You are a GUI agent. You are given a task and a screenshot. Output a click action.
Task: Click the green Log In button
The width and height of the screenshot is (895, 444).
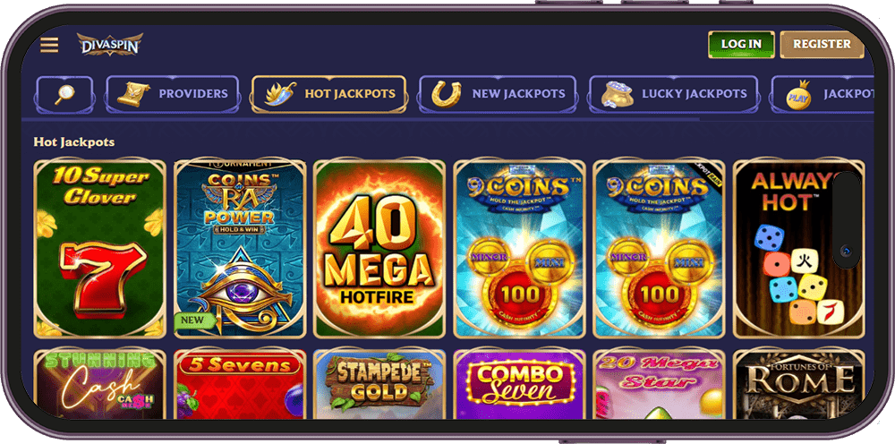[741, 45]
